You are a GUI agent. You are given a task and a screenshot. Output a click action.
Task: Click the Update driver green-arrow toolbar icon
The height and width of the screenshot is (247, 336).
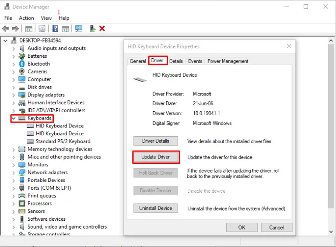point(92,28)
